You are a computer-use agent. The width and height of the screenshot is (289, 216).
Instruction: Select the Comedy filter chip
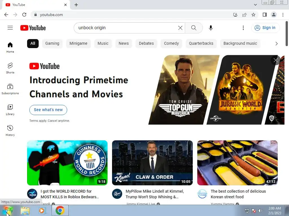(171, 44)
